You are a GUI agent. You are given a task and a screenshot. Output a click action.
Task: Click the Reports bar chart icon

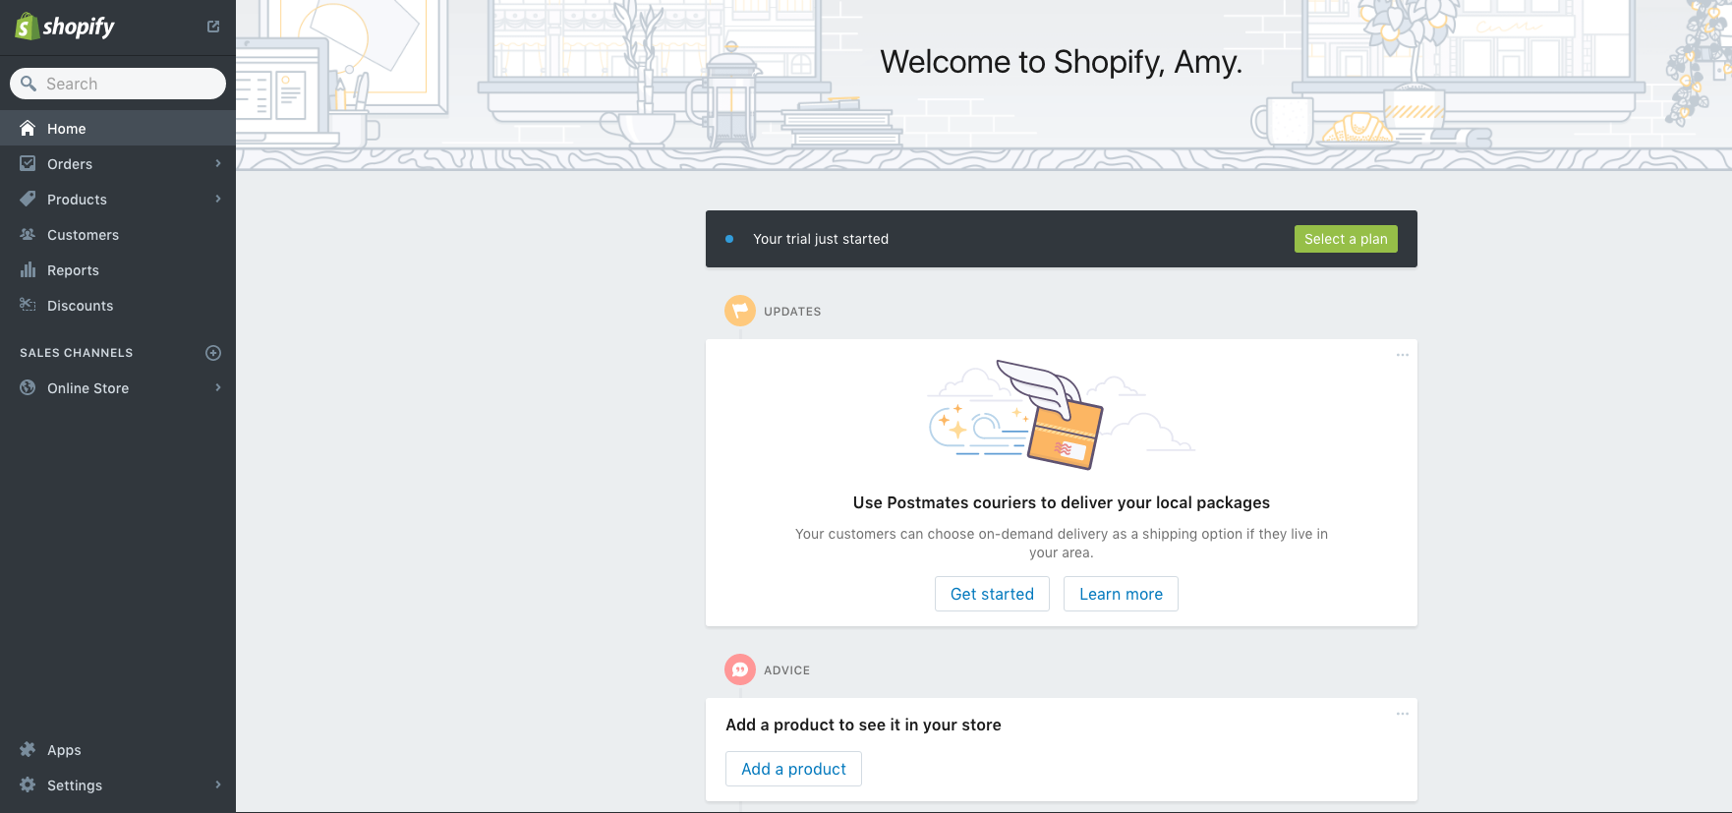tap(28, 270)
